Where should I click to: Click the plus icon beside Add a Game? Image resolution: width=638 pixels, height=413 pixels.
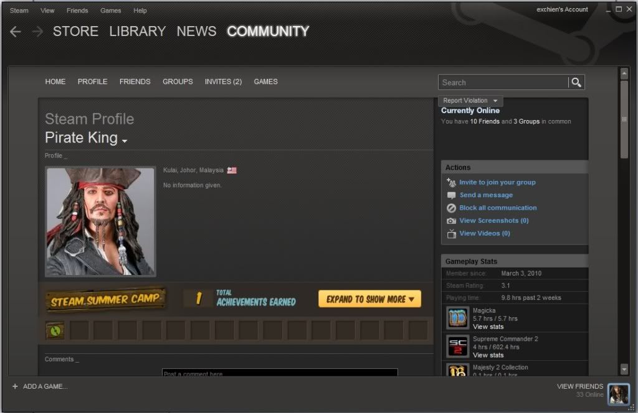[x=15, y=386]
